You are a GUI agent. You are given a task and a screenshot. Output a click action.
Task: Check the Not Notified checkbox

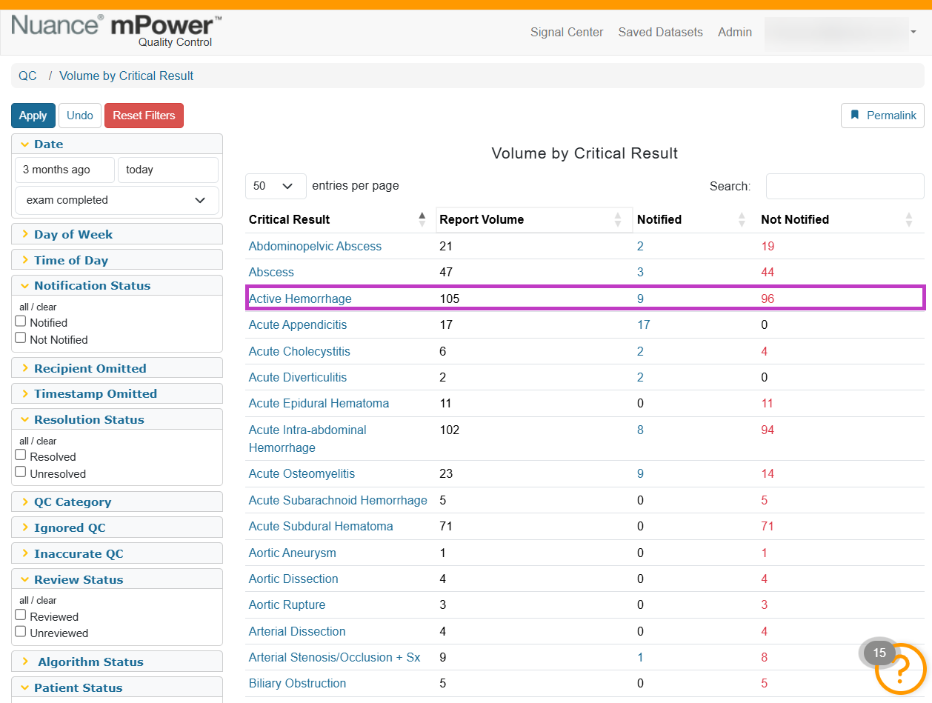21,338
